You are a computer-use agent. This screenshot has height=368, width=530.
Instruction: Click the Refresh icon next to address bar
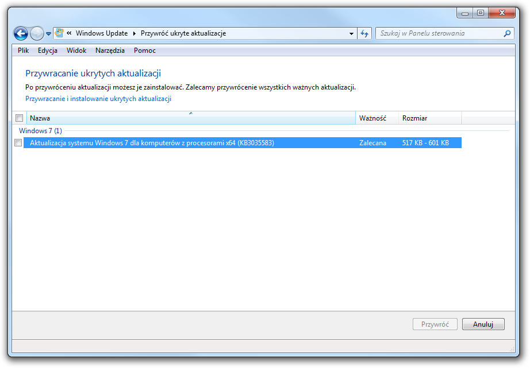(x=364, y=33)
